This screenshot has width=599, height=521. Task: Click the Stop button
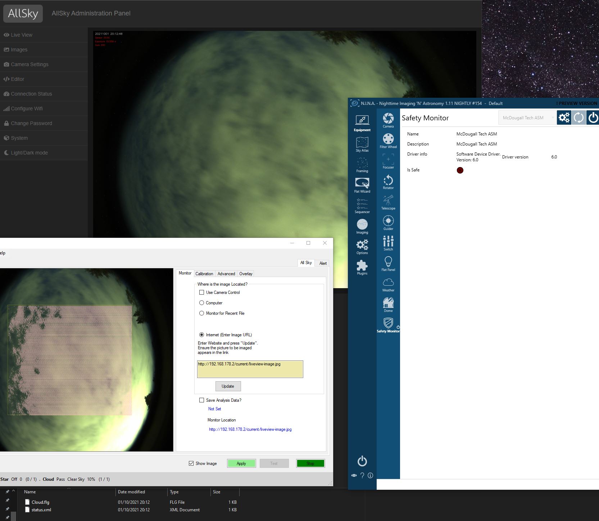(x=310, y=464)
